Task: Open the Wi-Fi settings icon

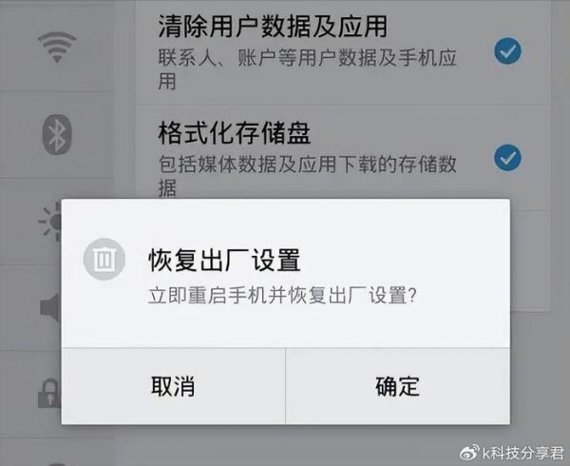Action: (x=57, y=47)
